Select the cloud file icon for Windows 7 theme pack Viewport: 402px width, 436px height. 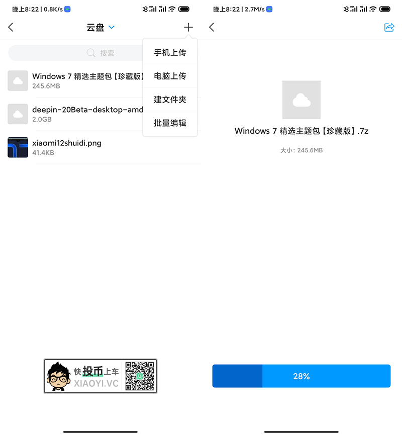click(x=18, y=80)
